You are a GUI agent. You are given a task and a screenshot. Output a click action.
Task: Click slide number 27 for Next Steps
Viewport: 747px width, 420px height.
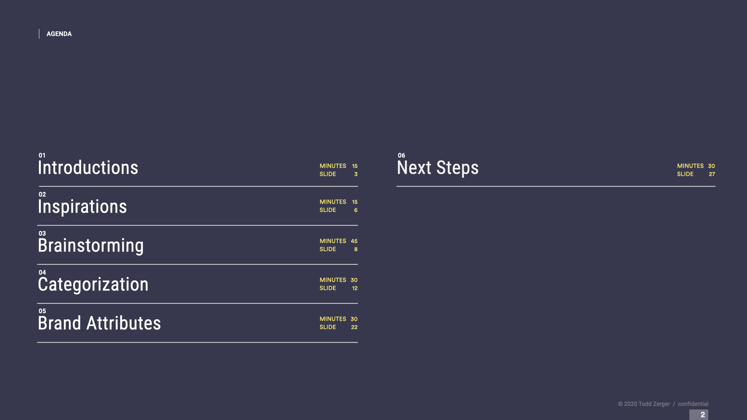point(712,174)
